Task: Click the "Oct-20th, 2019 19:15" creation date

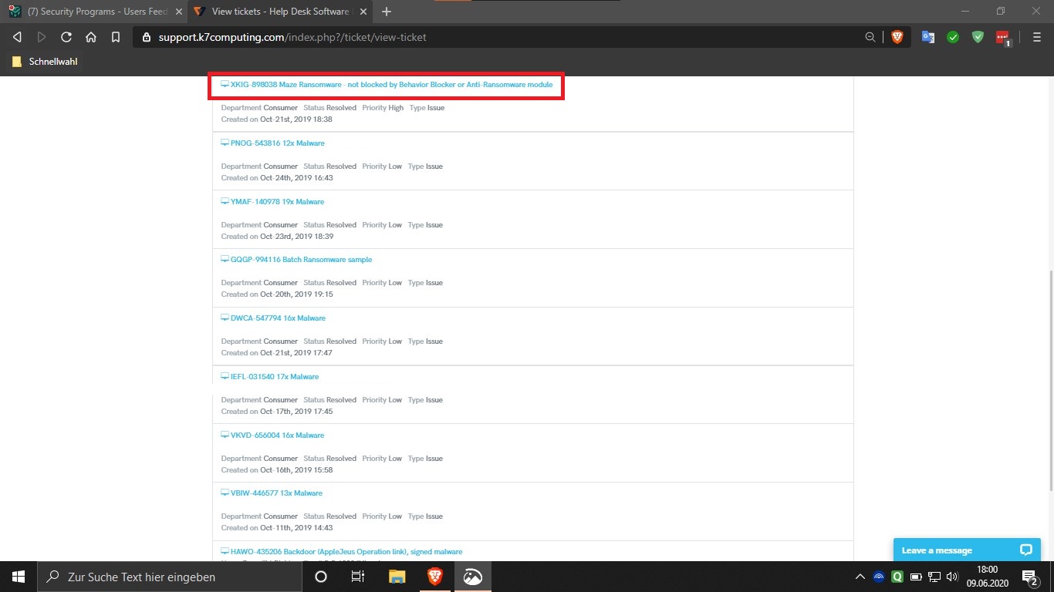Action: [296, 294]
